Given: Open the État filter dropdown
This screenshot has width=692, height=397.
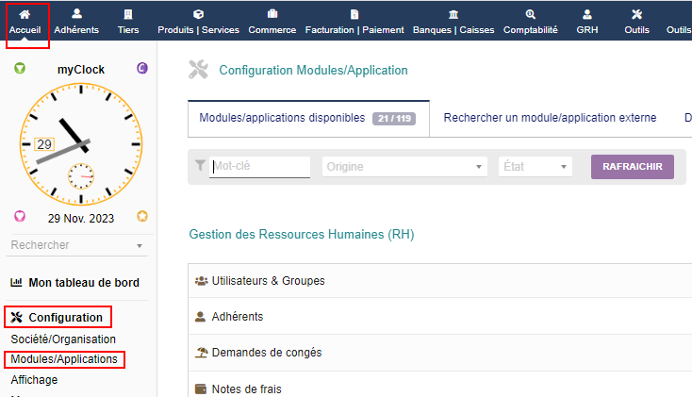Looking at the screenshot, I should (x=535, y=167).
